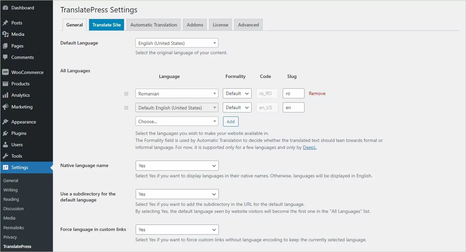Click the disabled Default: English (United States) dropdown
This screenshot has height=252, width=466.
(177, 108)
